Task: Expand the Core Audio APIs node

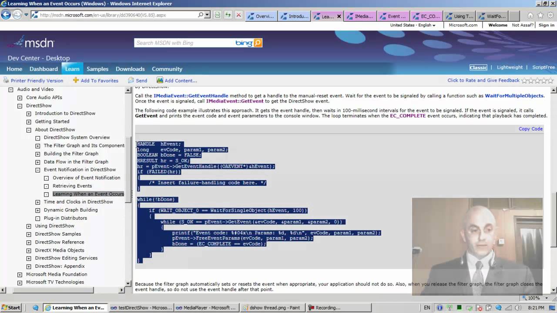Action: pyautogui.click(x=20, y=98)
